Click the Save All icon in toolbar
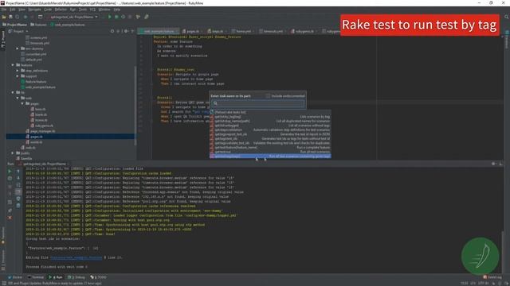Screen dimensions: 510x286 click(x=10, y=17)
